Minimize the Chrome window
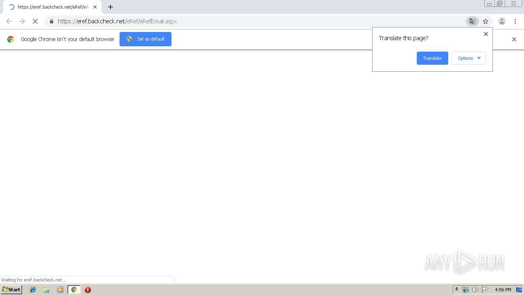The image size is (524, 295). (490, 3)
